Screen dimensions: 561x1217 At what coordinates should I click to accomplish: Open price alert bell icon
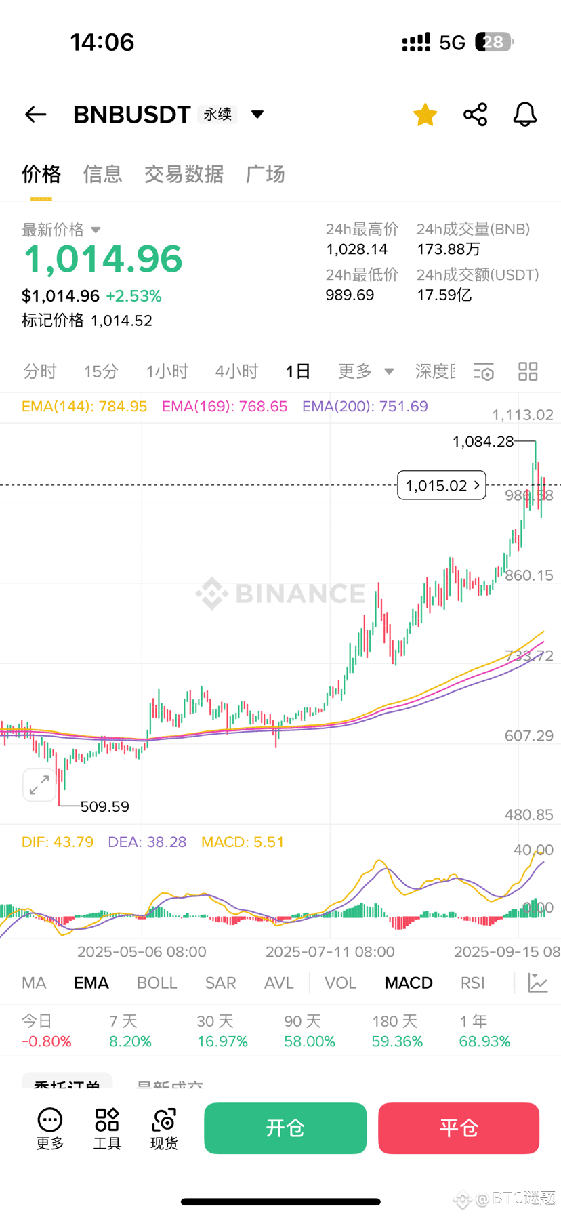pos(525,115)
